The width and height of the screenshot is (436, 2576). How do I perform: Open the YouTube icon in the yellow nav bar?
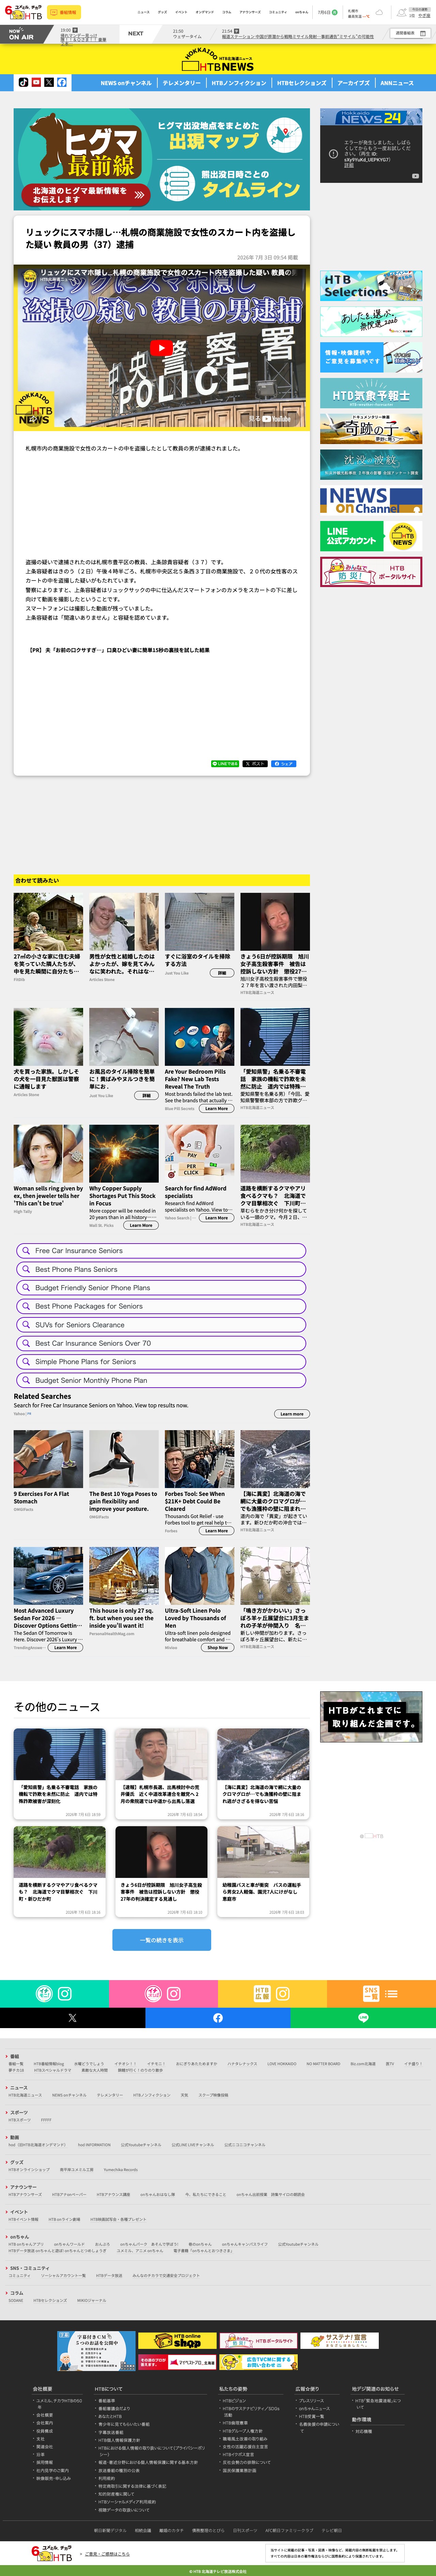point(36,82)
